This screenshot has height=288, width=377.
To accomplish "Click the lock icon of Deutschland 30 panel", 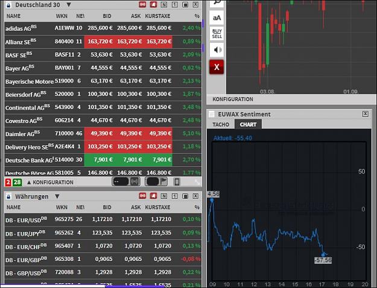I will (8, 5).
